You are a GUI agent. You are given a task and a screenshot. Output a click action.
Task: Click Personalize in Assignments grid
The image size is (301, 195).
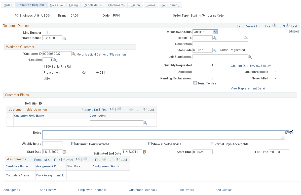point(42,160)
